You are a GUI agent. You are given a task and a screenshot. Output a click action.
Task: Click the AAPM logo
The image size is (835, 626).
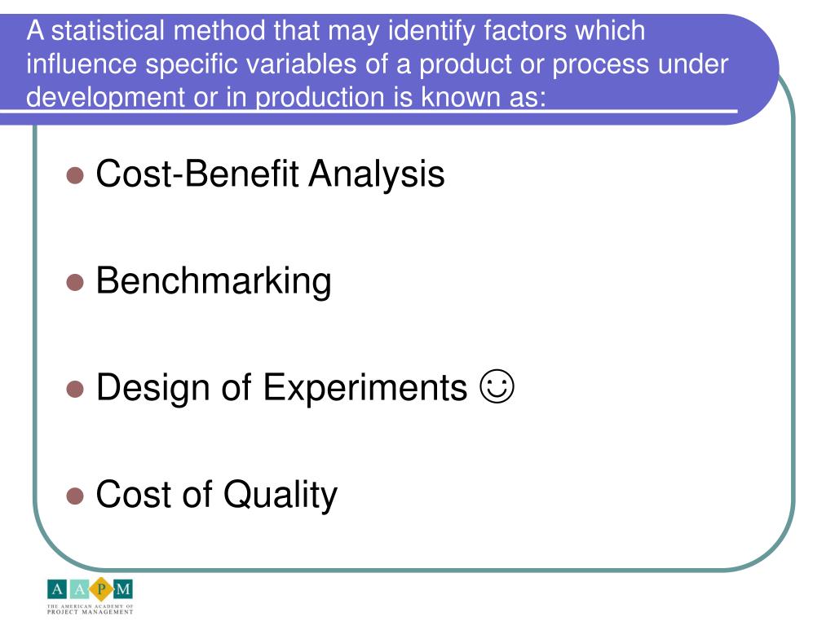click(x=90, y=597)
